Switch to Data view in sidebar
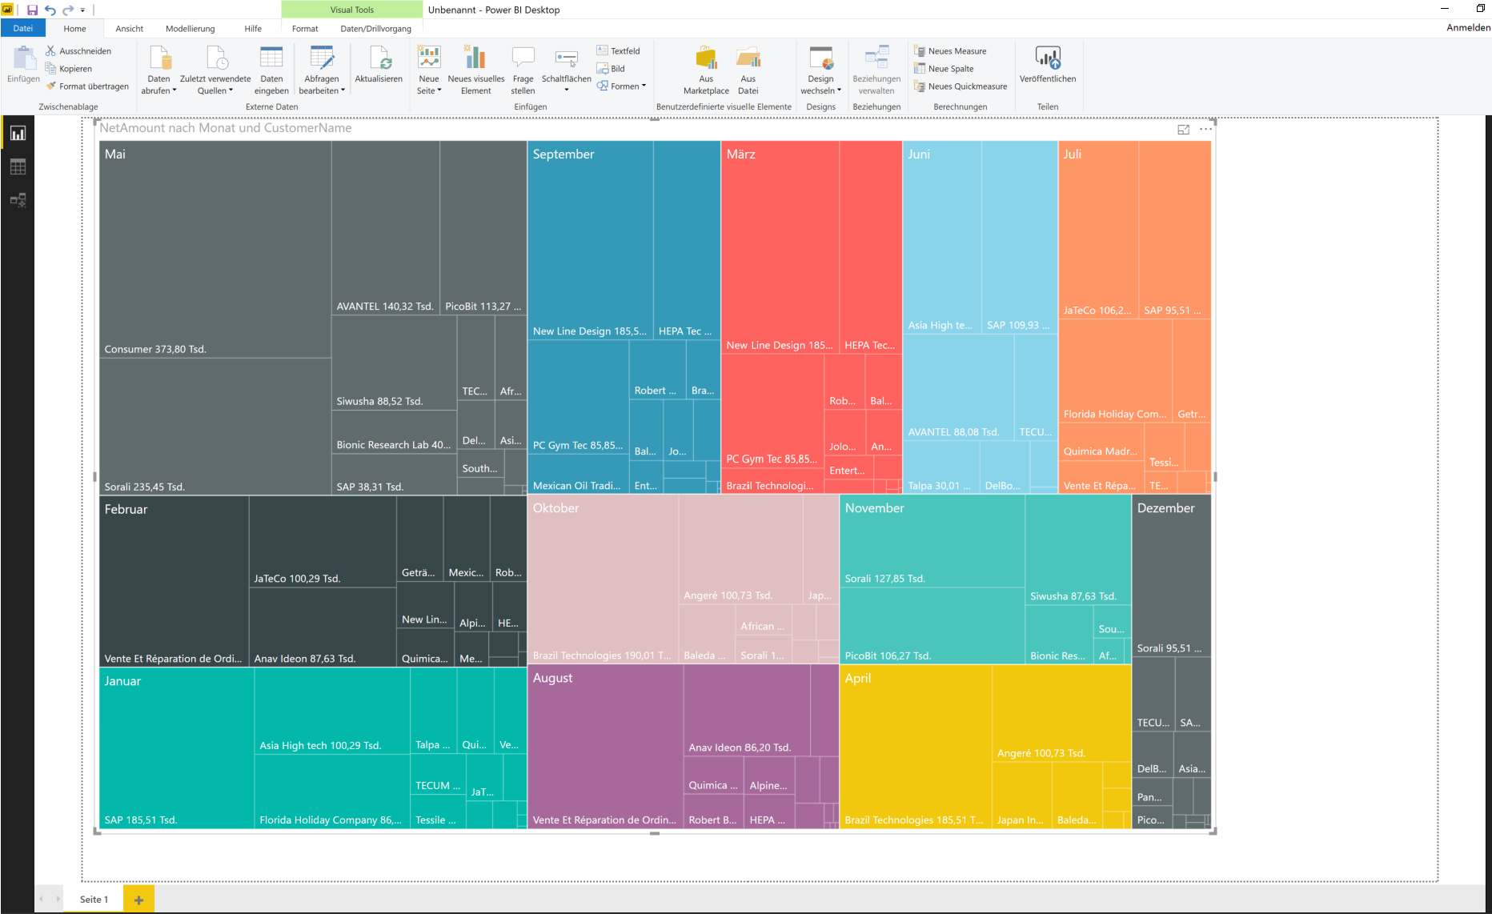The image size is (1492, 914). point(18,167)
